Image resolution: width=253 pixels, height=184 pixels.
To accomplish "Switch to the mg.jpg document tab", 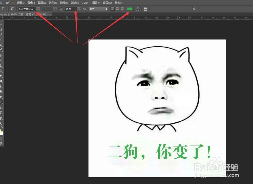I will (x=24, y=14).
